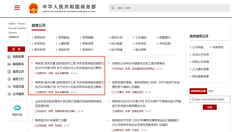Open the 每日更新 category

click(141, 50)
